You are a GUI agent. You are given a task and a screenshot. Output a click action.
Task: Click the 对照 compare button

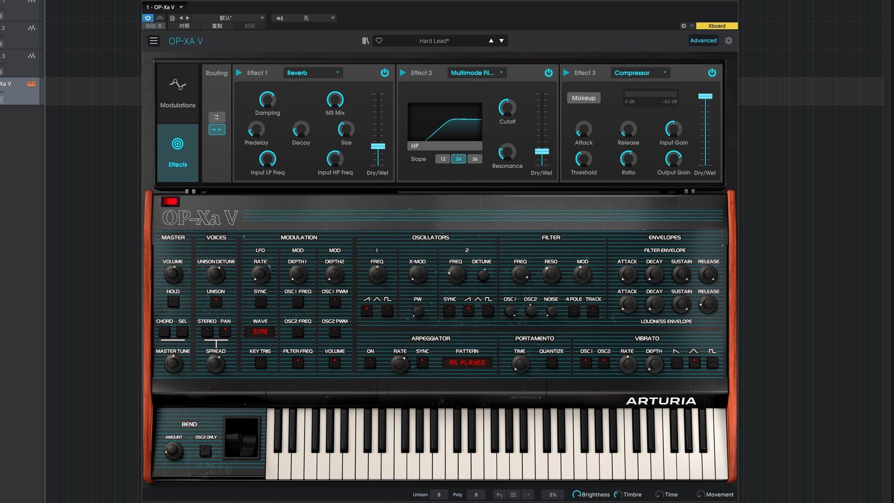184,26
